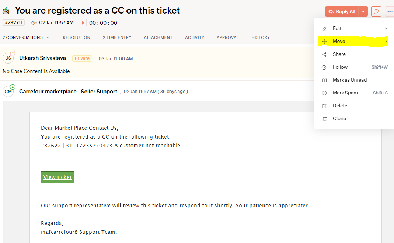Open the 2 Time Entry tab
394x243 pixels.
(117, 37)
